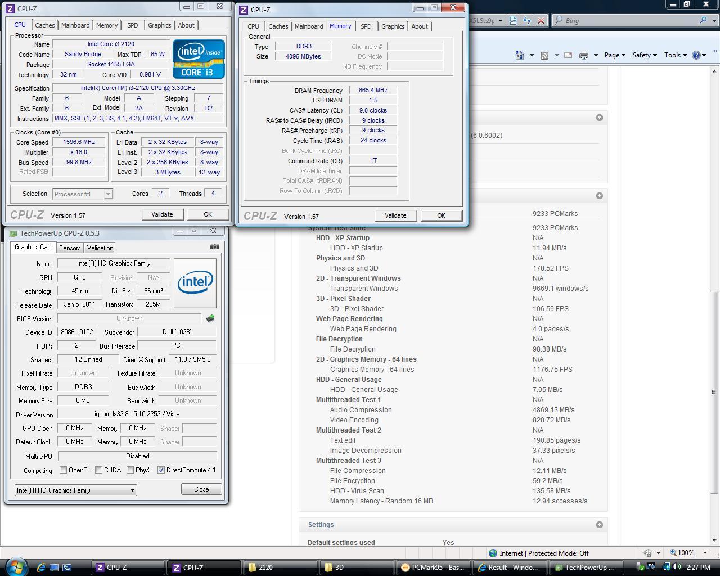
Task: Click the browser vertical scrollbar thumb
Action: coord(715,392)
